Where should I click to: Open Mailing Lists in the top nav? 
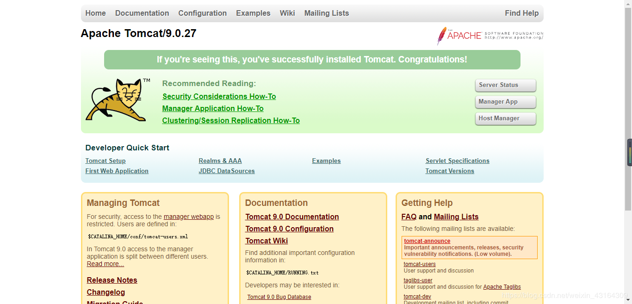327,13
